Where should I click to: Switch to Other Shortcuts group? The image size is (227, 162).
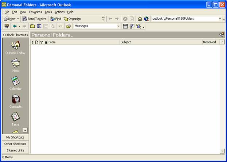[x=15, y=144]
